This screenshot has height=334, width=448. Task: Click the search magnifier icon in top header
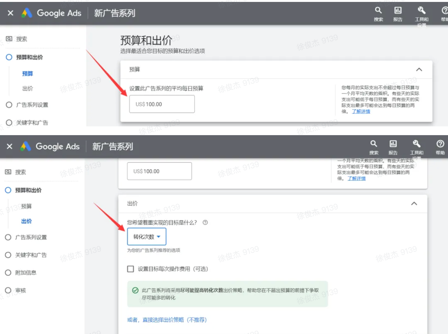pyautogui.click(x=378, y=10)
